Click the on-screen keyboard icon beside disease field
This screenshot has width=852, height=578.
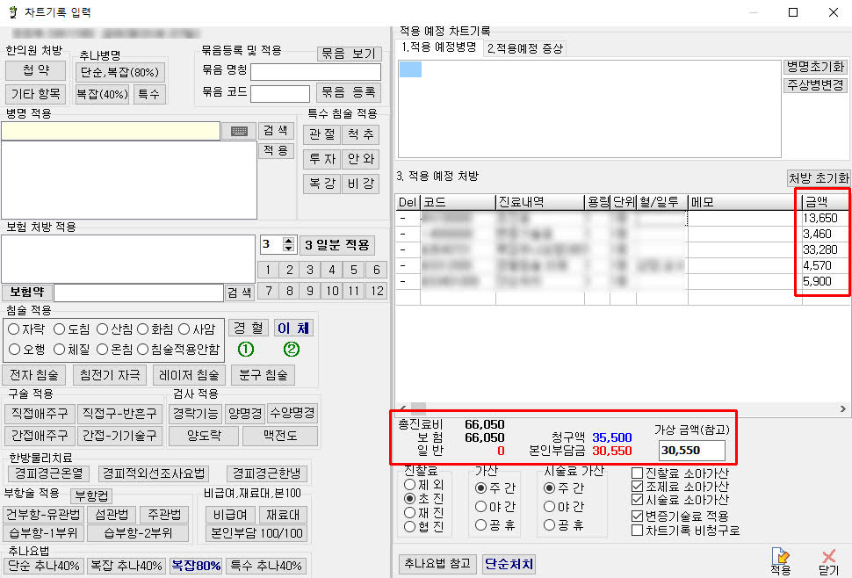pos(239,131)
